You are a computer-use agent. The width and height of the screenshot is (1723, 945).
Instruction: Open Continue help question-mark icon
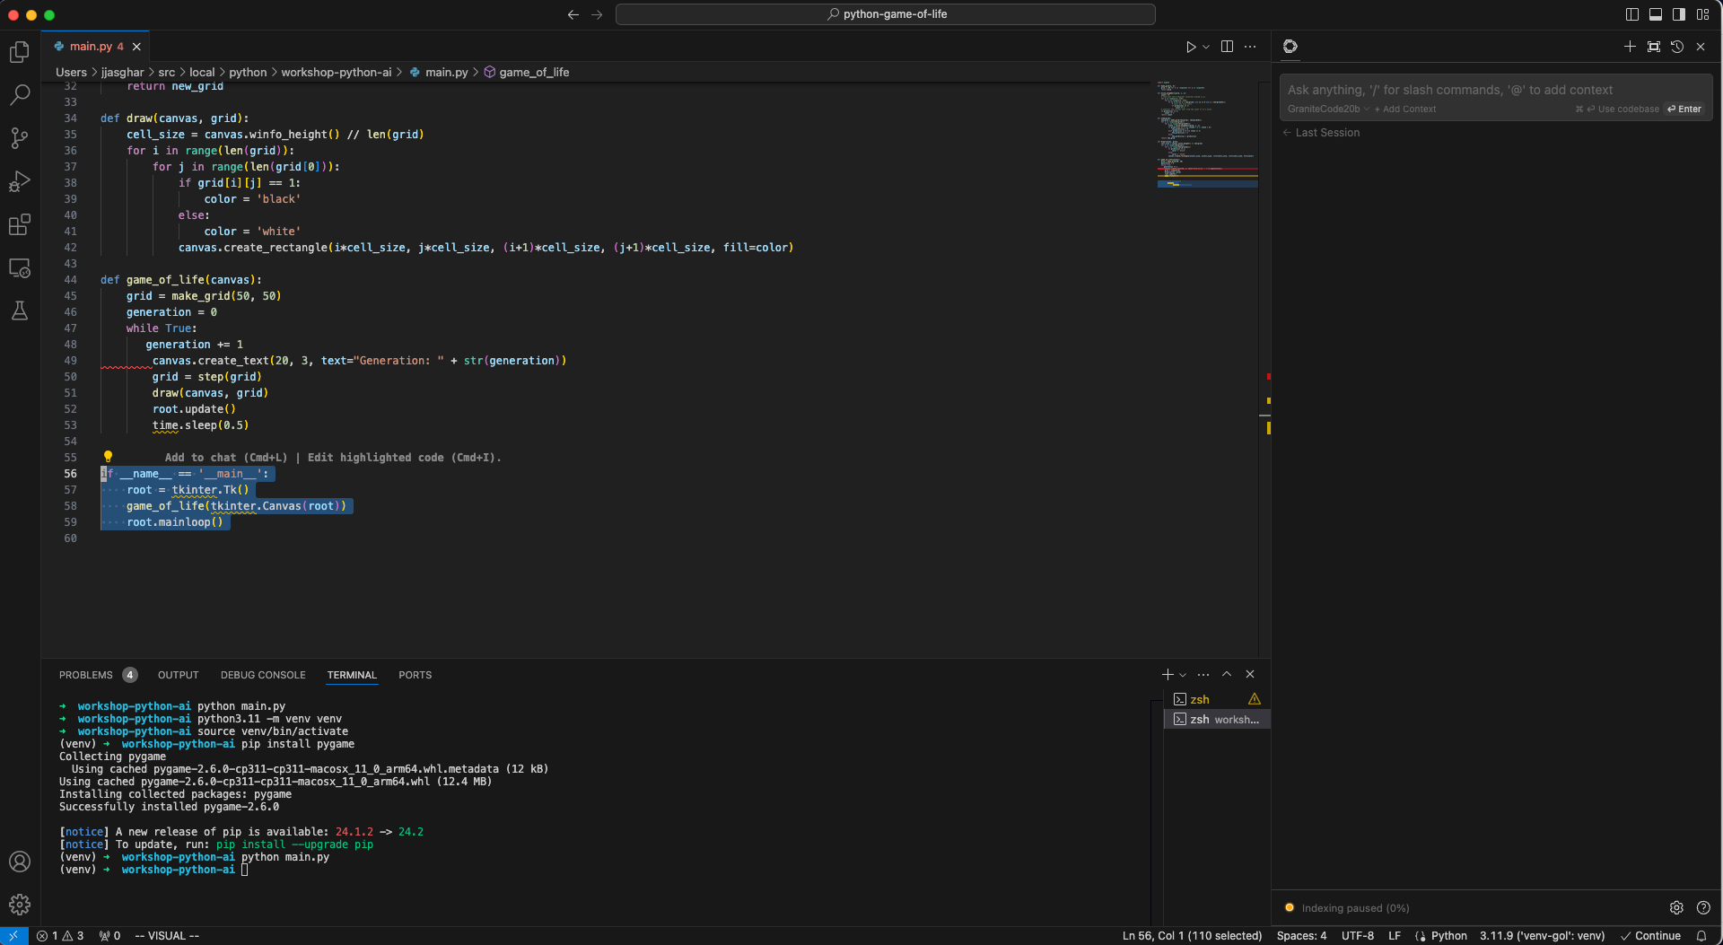coord(1703,907)
